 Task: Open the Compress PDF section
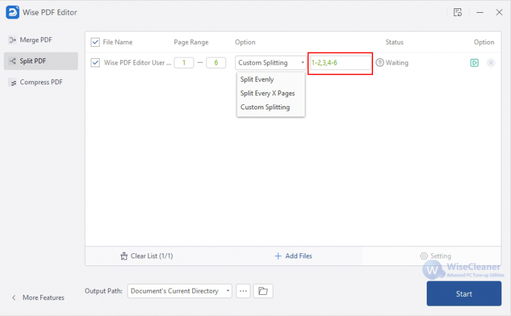[41, 83]
